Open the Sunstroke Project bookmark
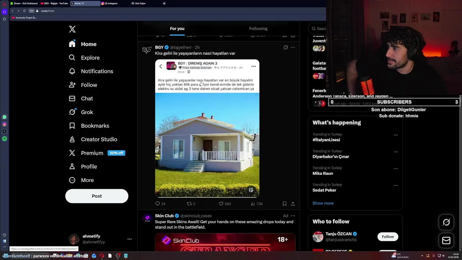The width and height of the screenshot is (462, 260). [24, 18]
